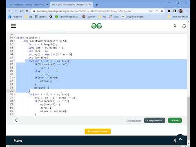Viewport: 196px width, 147px height.
Task: Open the hamburger navigation menu
Action: click(x=13, y=26)
